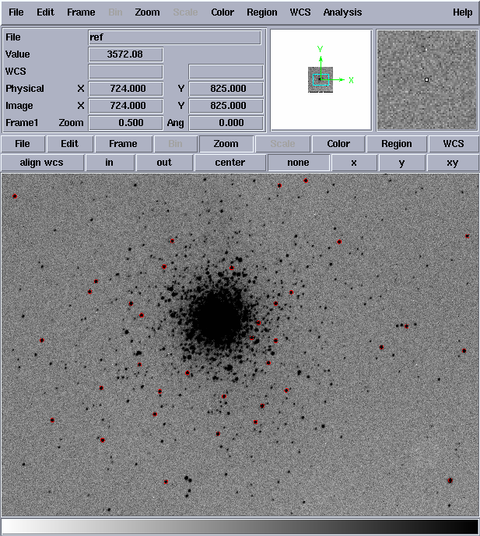Click the File button in the button bar
Viewport: 480px width, 536px height.
point(23,144)
